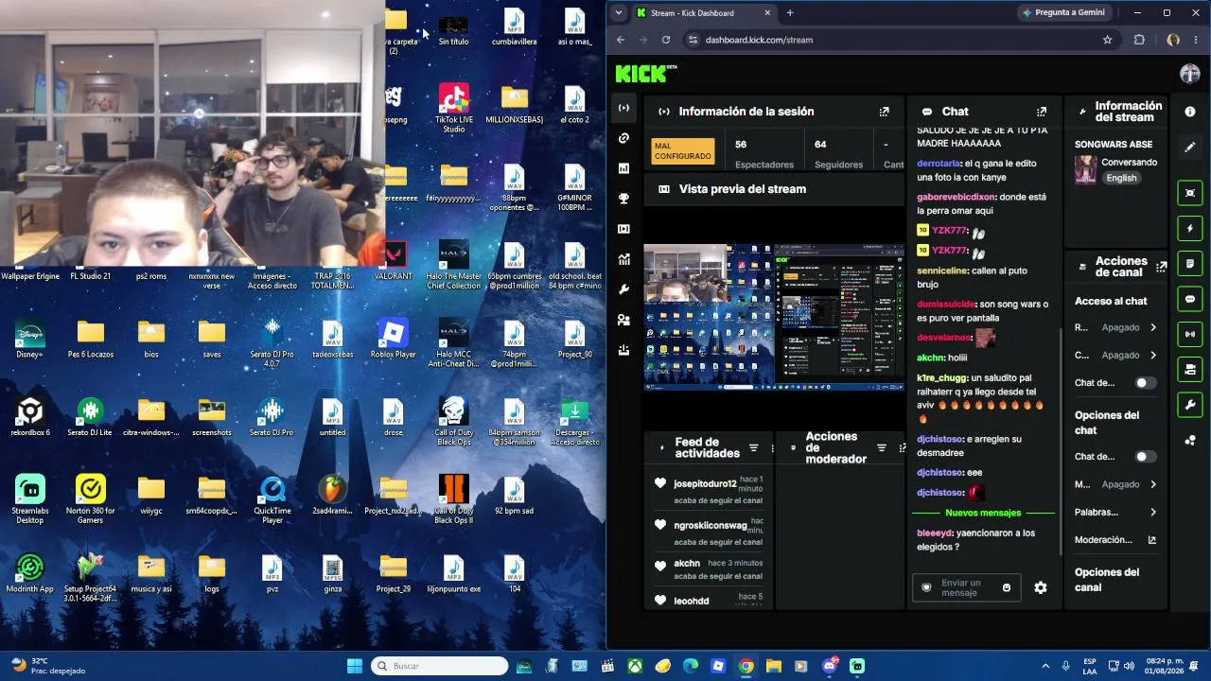Expand the R... Apagado chat access option
The width and height of the screenshot is (1211, 681).
point(1116,327)
